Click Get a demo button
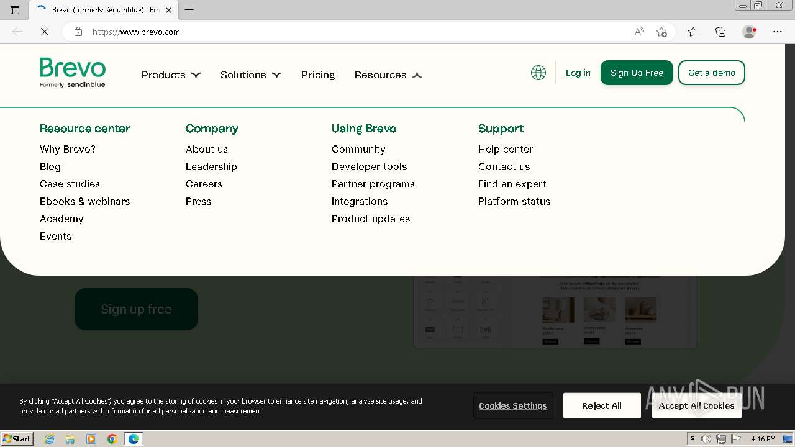Image resolution: width=795 pixels, height=447 pixels. (712, 73)
